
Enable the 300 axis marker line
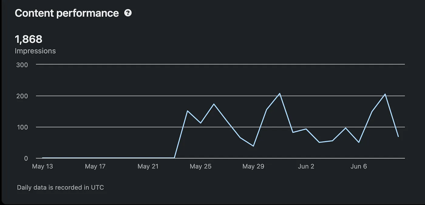tap(220, 64)
